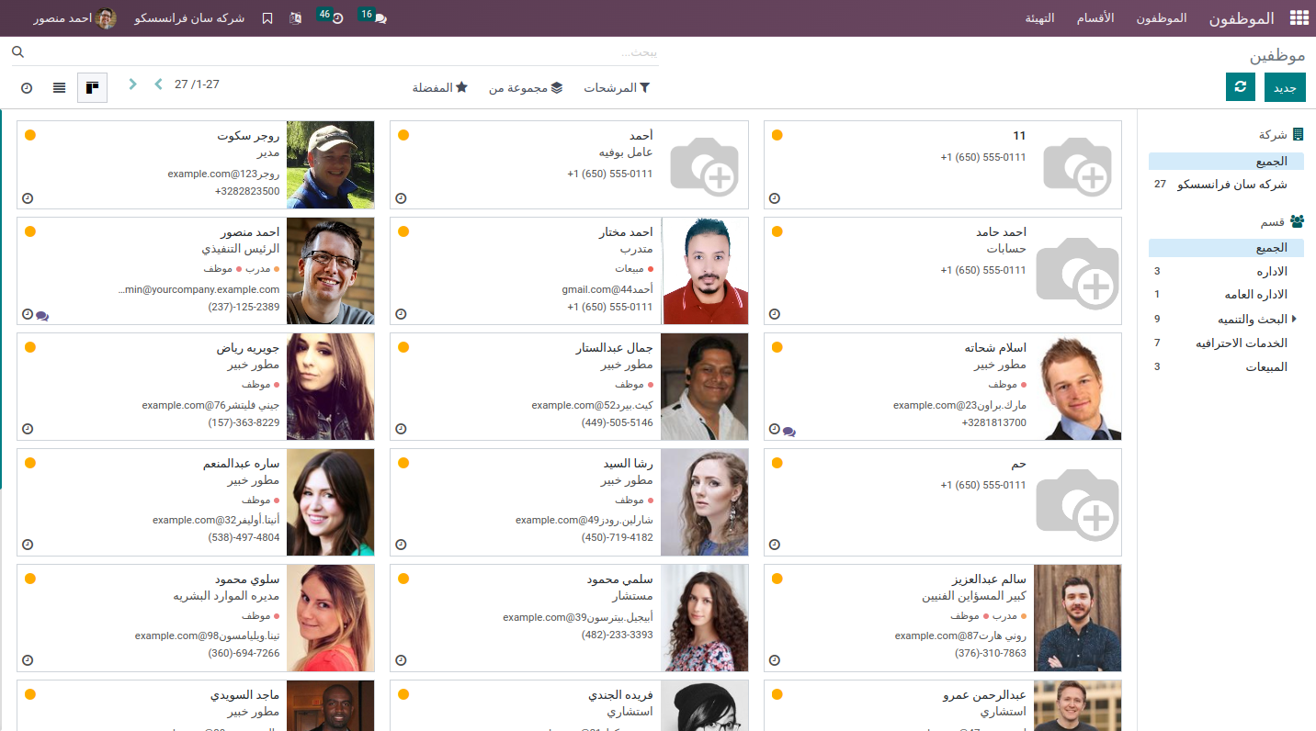Open the التهيئة configuration menu
The height and width of the screenshot is (731, 1316).
(x=1040, y=18)
